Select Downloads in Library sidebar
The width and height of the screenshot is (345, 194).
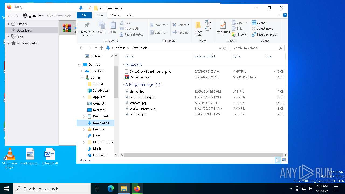(x=32, y=30)
